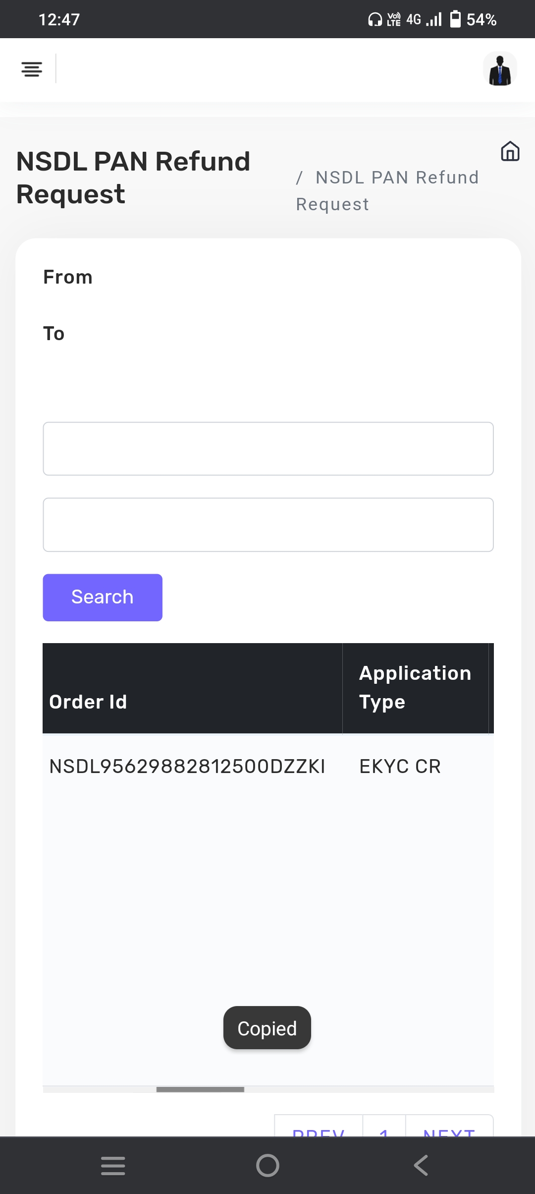This screenshot has width=535, height=1194.
Task: Open Android recent apps button
Action: 113,1165
